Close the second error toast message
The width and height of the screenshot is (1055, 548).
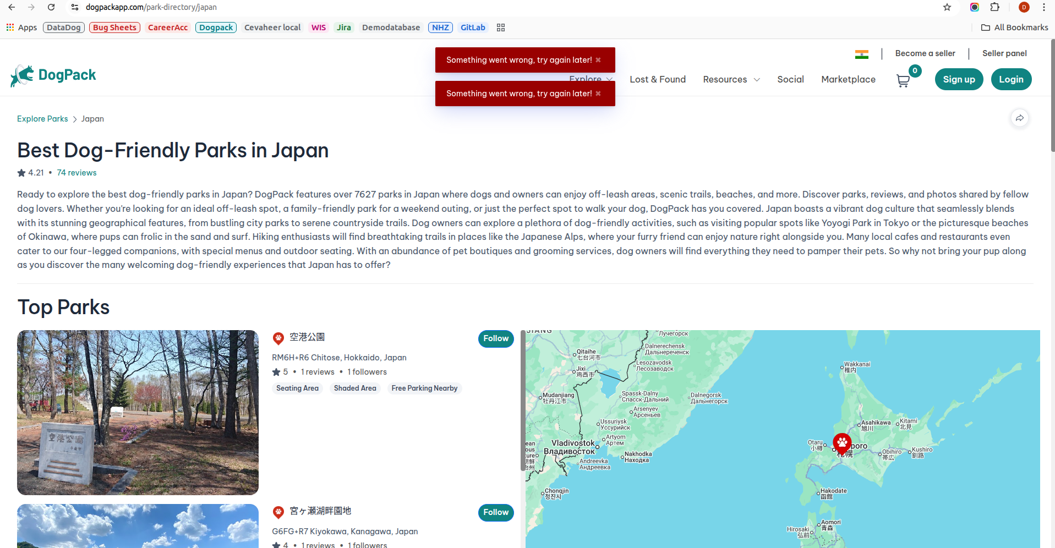598,94
